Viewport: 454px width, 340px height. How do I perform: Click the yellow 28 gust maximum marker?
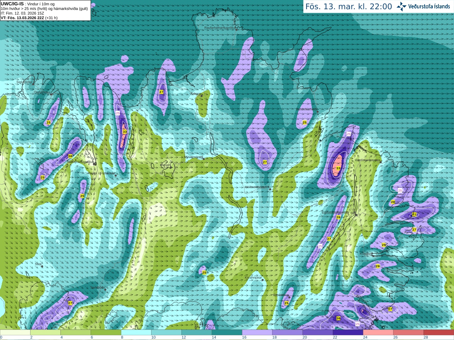pyautogui.click(x=393, y=202)
